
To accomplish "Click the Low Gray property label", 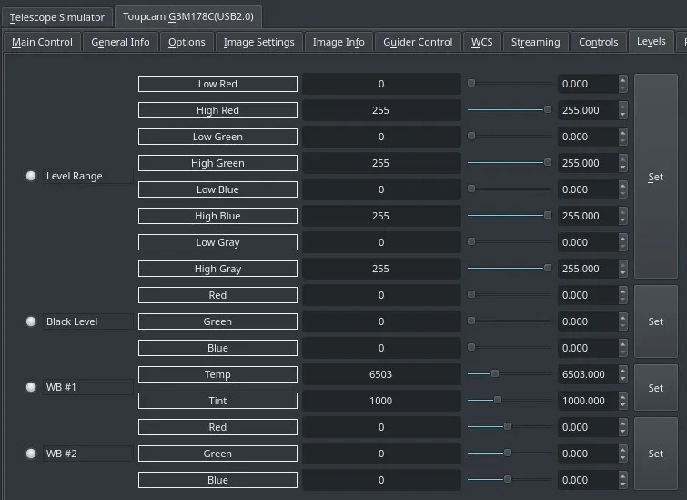I will coord(217,242).
